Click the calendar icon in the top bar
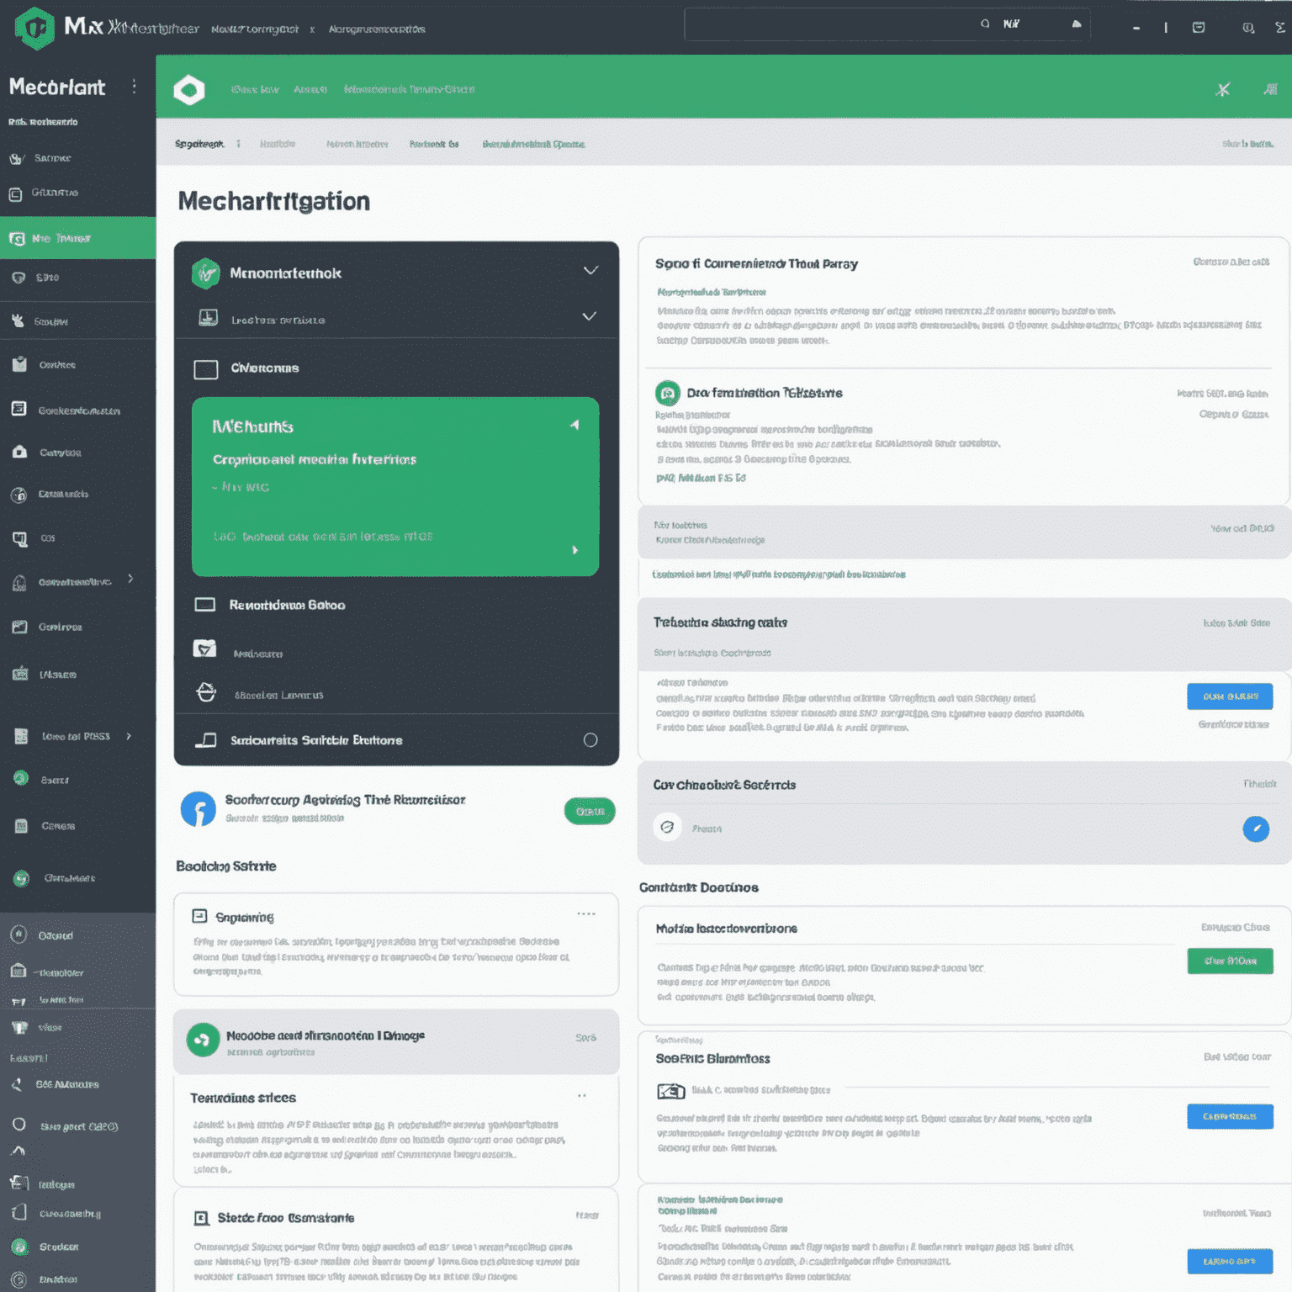 click(1199, 28)
